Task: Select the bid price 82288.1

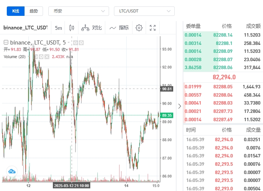Action: (x=224, y=43)
